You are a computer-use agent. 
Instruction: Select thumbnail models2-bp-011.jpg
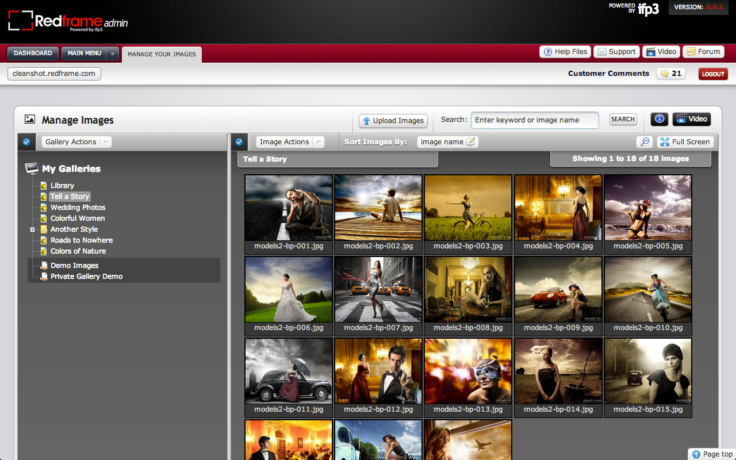coord(289,371)
